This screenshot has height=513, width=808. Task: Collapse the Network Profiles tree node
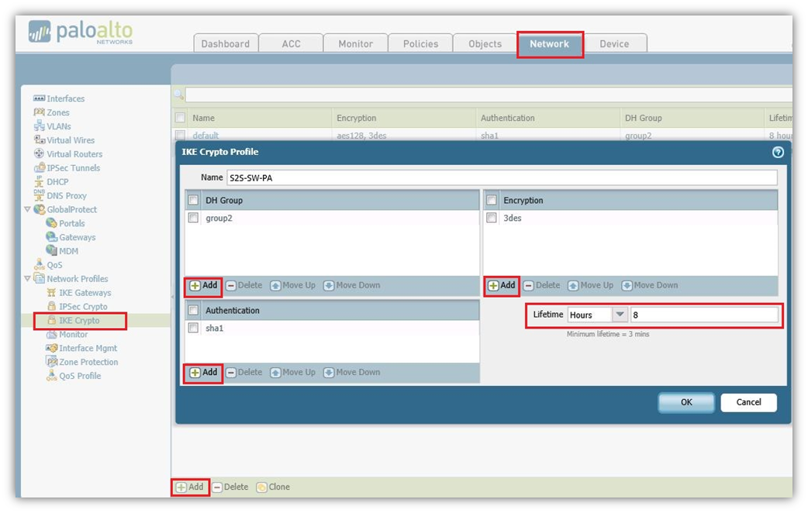click(x=28, y=279)
